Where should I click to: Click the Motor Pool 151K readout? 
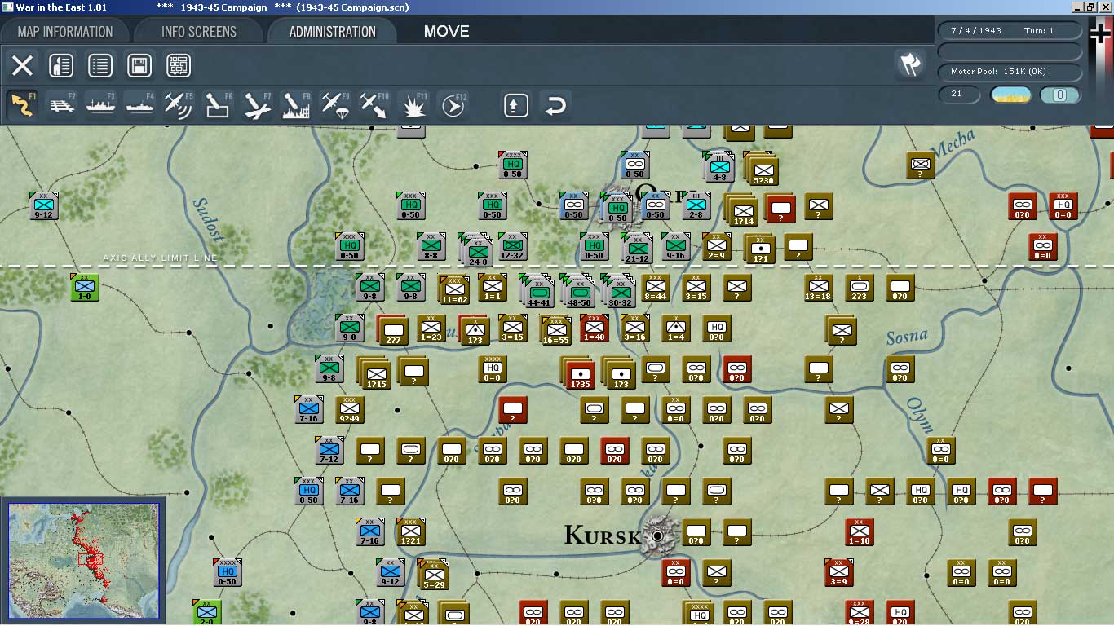pyautogui.click(x=1010, y=72)
